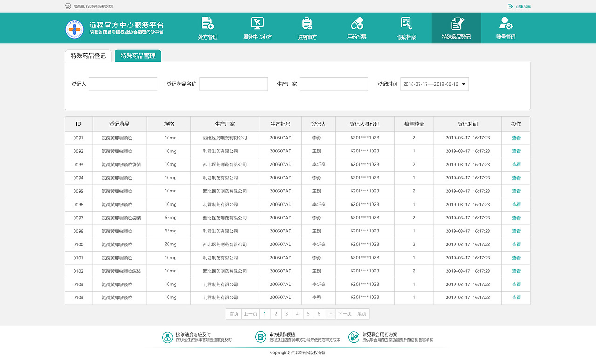Click the 接诊速度响应及时 footer icon
The image size is (596, 358).
tap(168, 337)
